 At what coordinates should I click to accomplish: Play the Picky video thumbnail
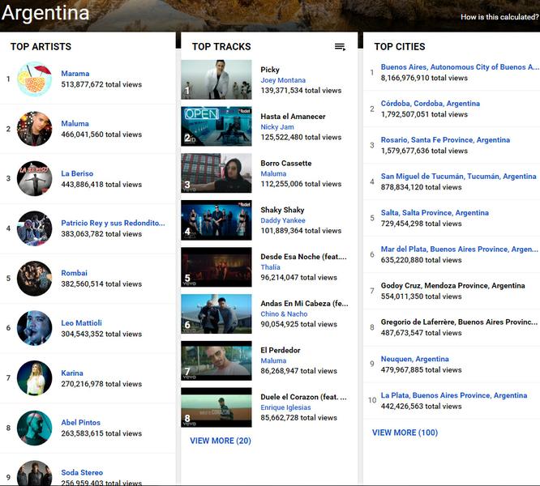click(216, 79)
